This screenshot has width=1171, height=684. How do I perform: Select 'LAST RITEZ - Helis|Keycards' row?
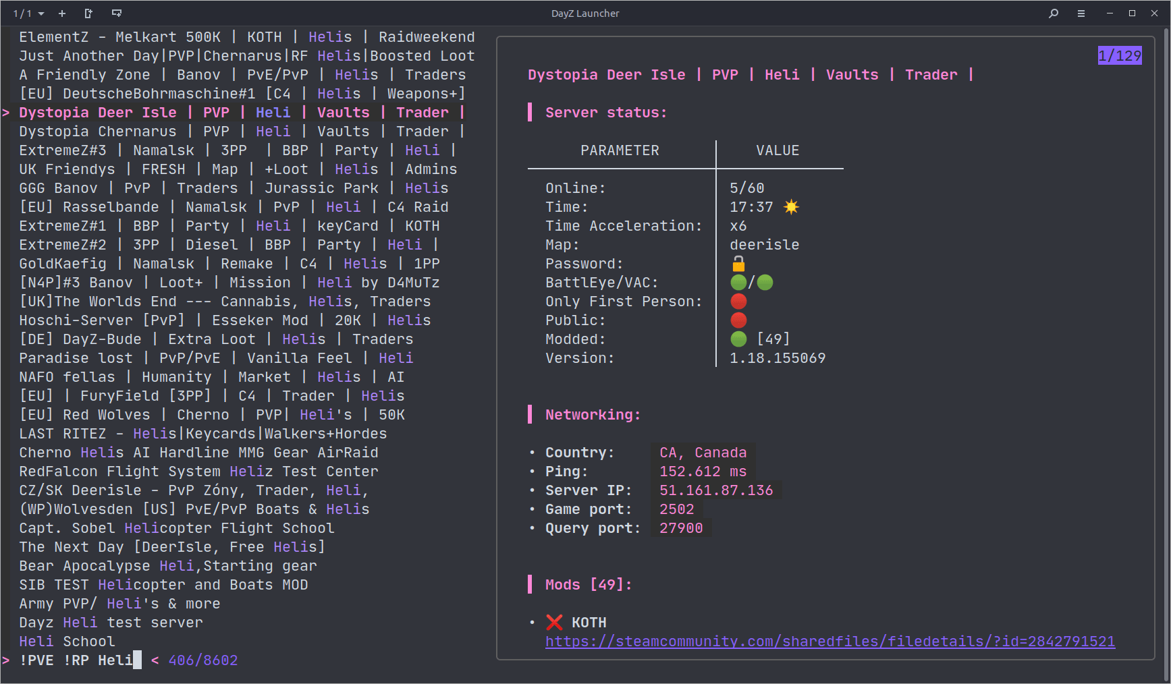pos(203,434)
